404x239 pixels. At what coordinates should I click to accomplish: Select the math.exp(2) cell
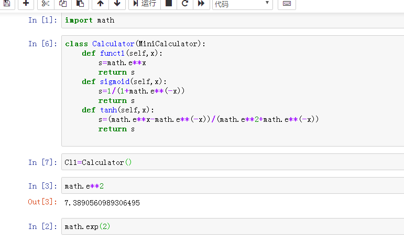(231, 227)
